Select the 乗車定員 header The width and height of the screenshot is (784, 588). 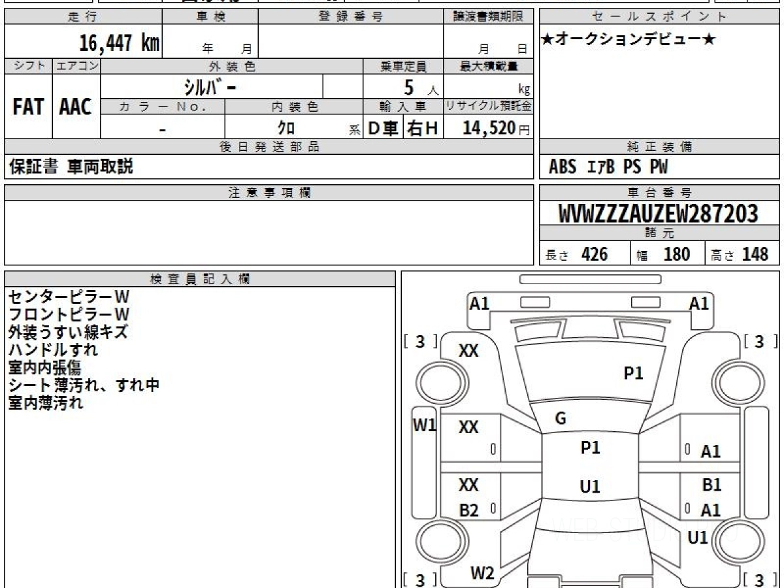(404, 66)
